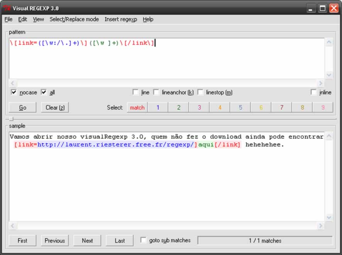Image resolution: width=342 pixels, height=255 pixels.
Task: Enable the lineanchor (k) option
Action: [156, 92]
